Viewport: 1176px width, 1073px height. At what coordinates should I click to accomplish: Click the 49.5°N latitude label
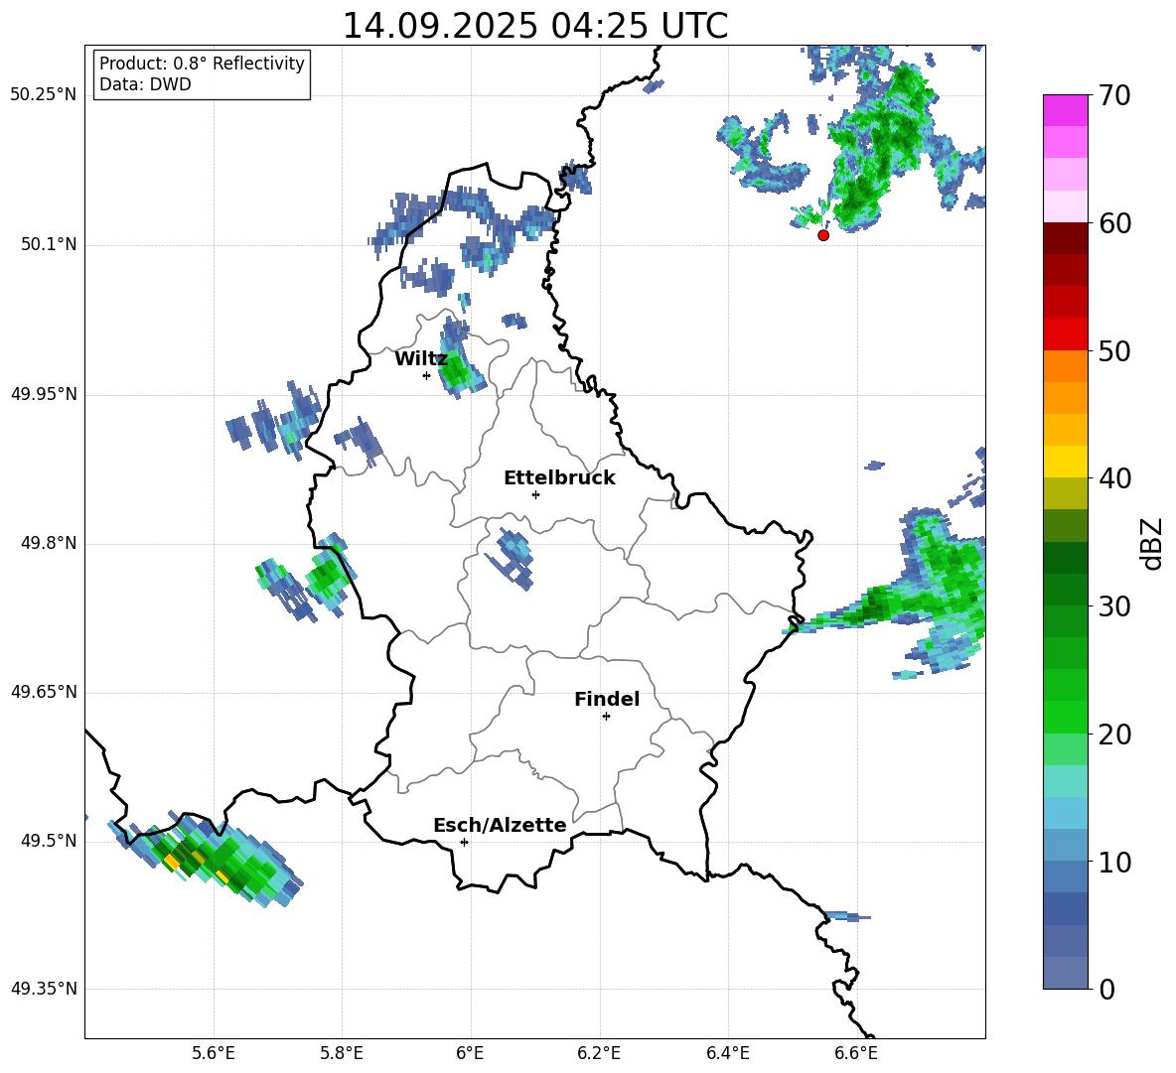tap(49, 841)
